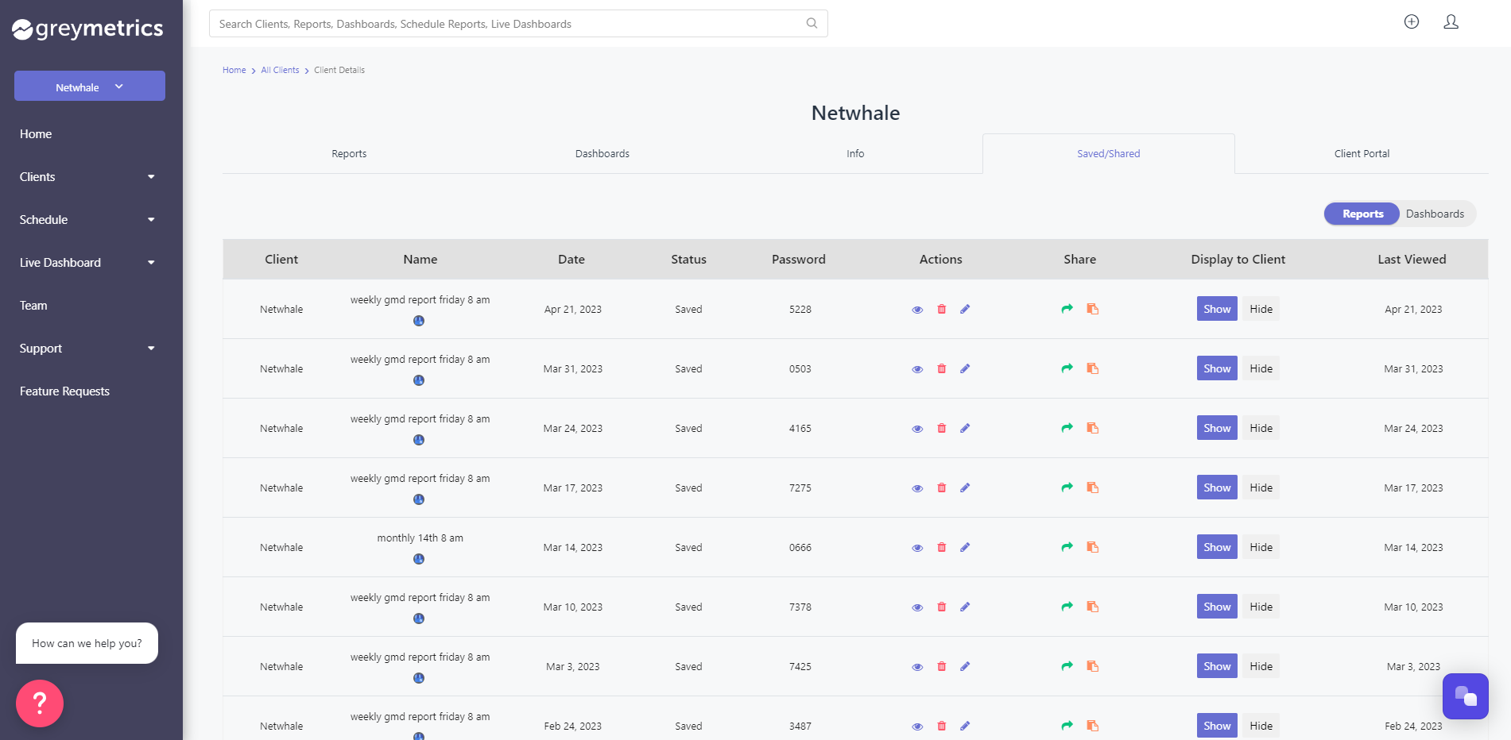This screenshot has height=740, width=1511.
Task: Expand the Clients sidebar menu
Action: [87, 177]
